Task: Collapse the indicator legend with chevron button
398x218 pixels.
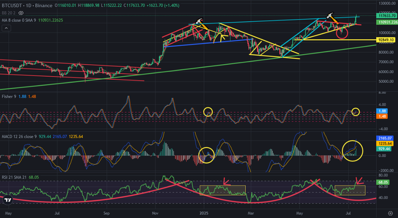Action: [6, 28]
